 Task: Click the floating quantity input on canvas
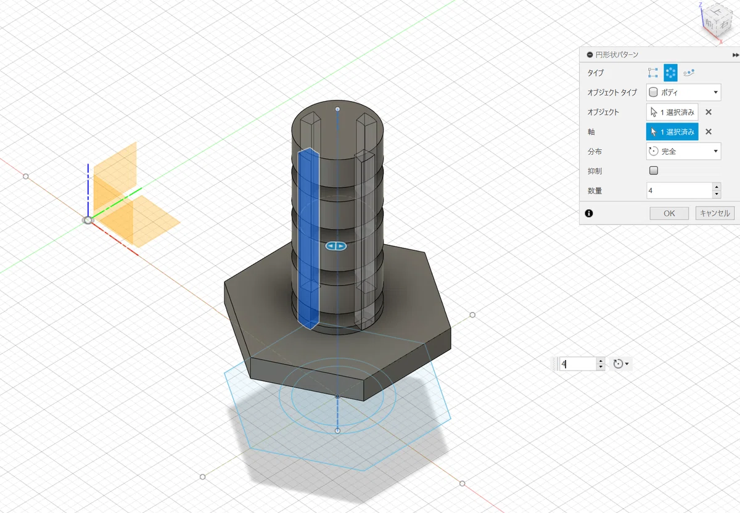[577, 364]
